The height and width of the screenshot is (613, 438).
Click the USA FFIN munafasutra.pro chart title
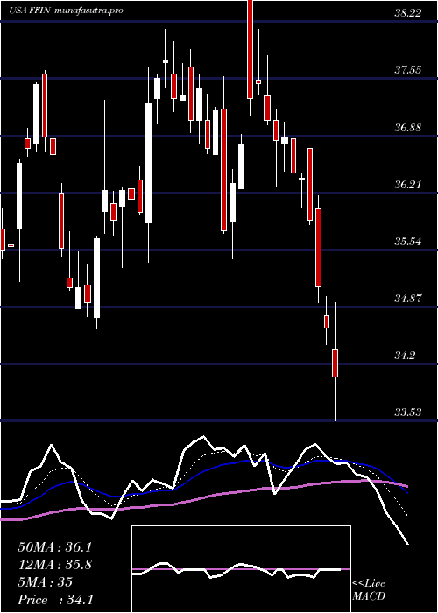(66, 11)
